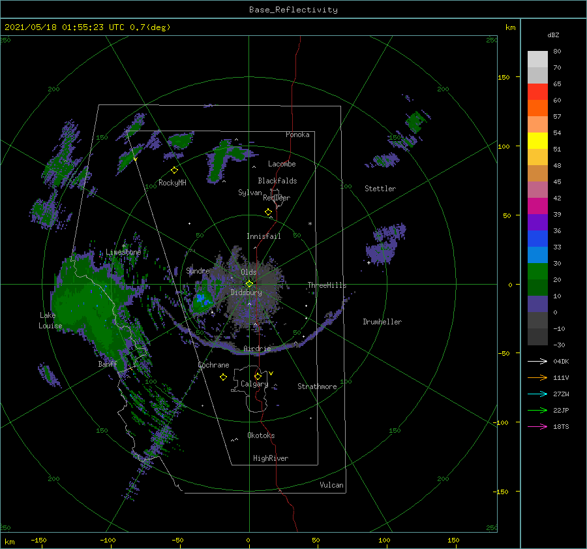Pick the magenta swatch in dBZ scale

537,206
